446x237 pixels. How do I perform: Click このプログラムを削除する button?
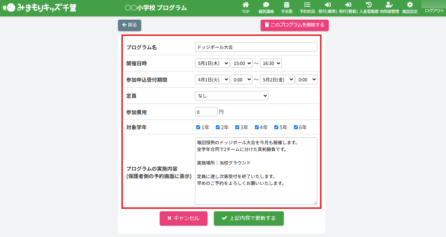294,25
